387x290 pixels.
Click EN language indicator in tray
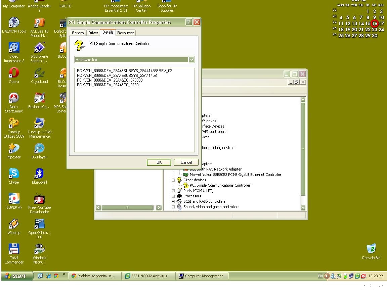(x=320, y=276)
